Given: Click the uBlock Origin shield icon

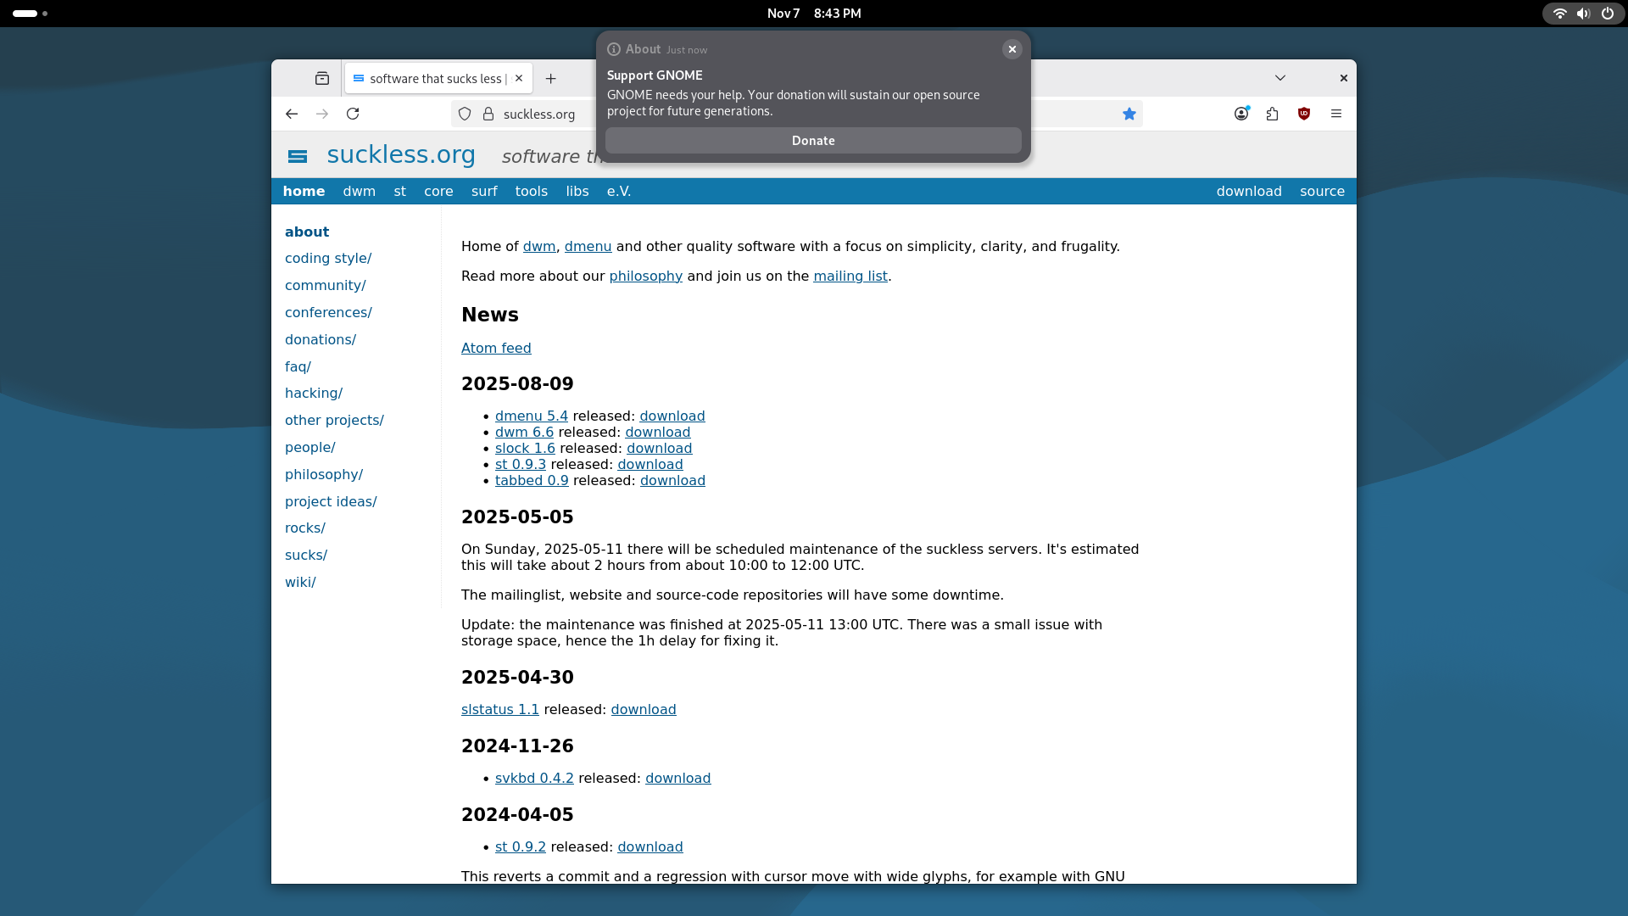Looking at the screenshot, I should (1304, 114).
